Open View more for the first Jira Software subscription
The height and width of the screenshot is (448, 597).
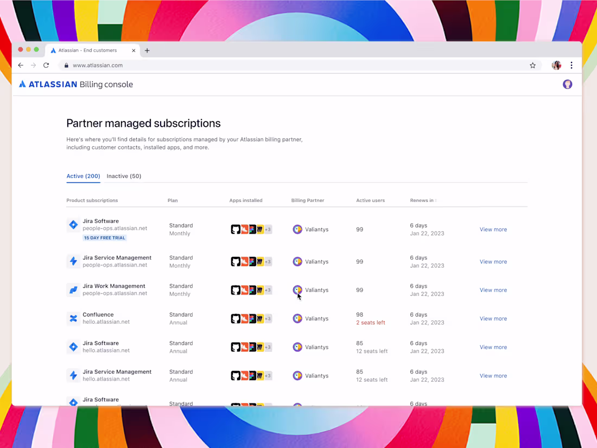pos(493,229)
